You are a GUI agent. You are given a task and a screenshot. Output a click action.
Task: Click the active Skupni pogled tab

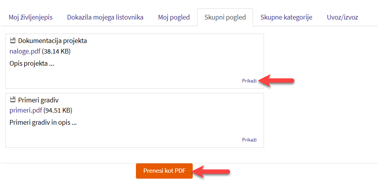tap(225, 17)
